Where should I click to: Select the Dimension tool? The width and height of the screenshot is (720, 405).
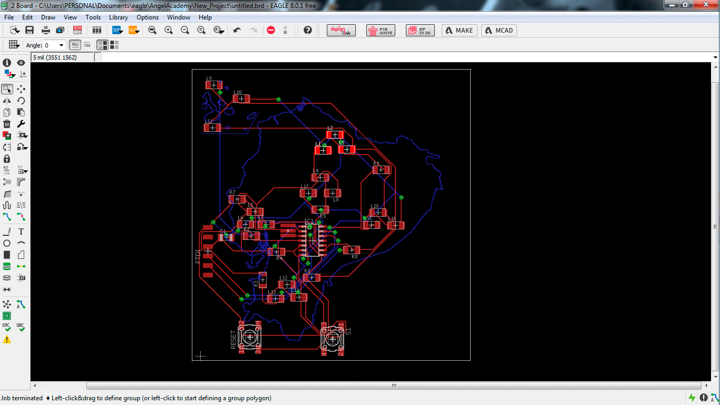pos(7,290)
